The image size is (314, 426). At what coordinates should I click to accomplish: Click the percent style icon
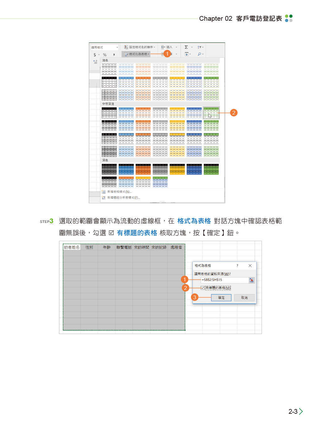pyautogui.click(x=105, y=55)
